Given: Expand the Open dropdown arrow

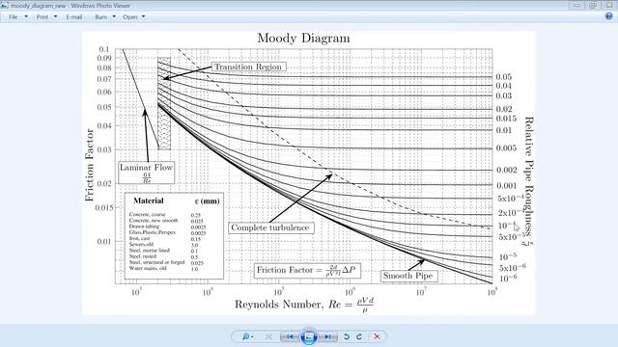Looking at the screenshot, I should pos(143,17).
